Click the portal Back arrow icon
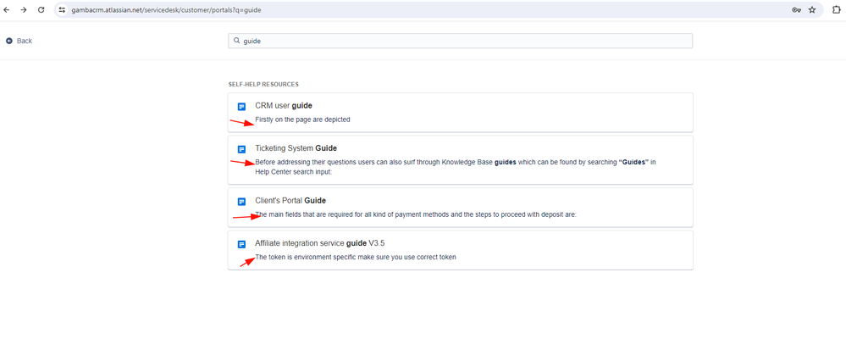The image size is (846, 339). click(x=9, y=41)
